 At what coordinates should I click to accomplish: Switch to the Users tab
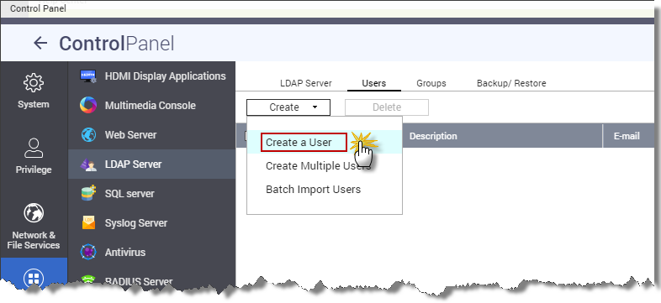click(x=374, y=83)
